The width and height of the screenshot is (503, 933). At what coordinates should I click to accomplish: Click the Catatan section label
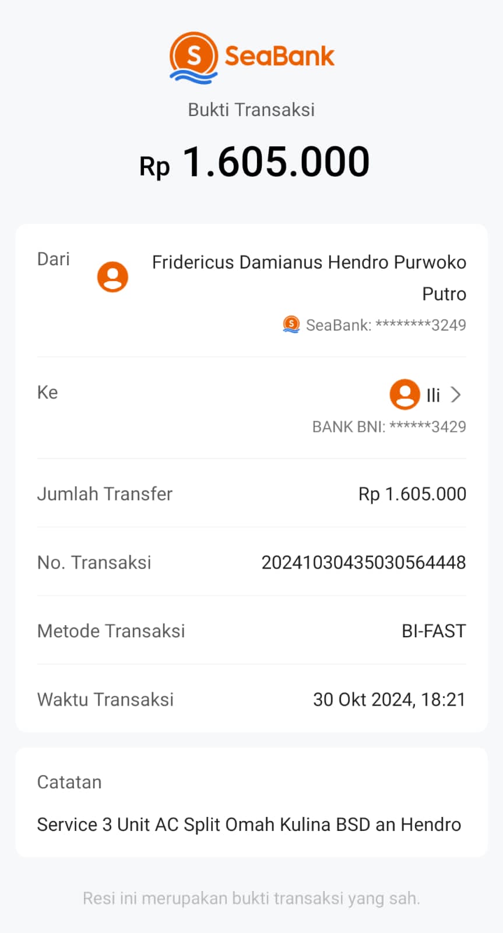click(69, 782)
